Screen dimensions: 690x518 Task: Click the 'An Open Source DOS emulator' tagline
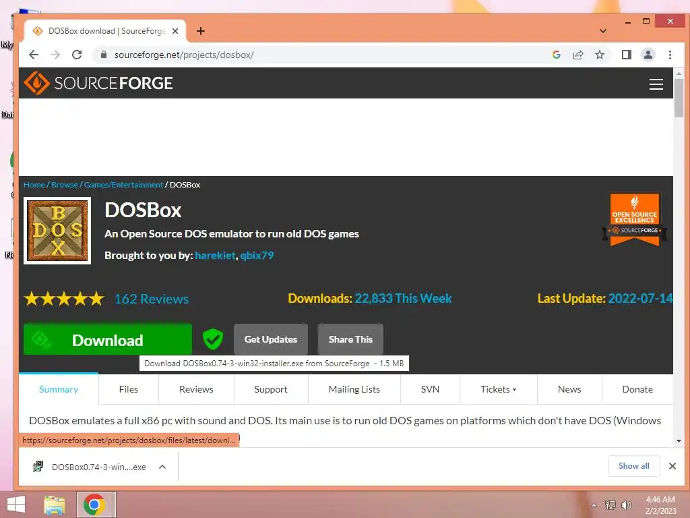tap(232, 234)
